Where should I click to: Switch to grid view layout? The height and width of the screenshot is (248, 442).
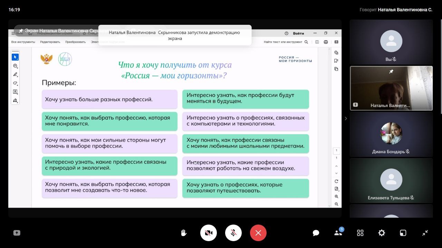[360, 233]
